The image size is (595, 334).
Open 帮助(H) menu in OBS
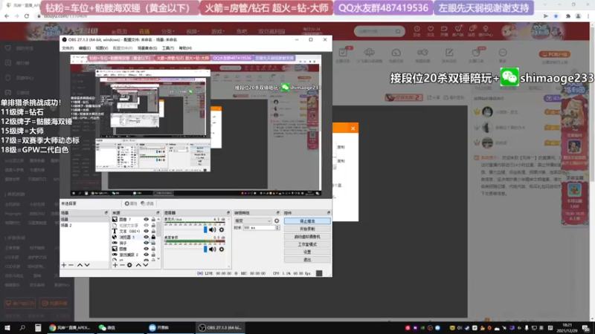coord(185,48)
